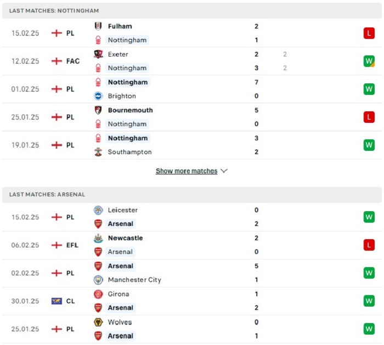Click the Brighton club crest icon

98,96
